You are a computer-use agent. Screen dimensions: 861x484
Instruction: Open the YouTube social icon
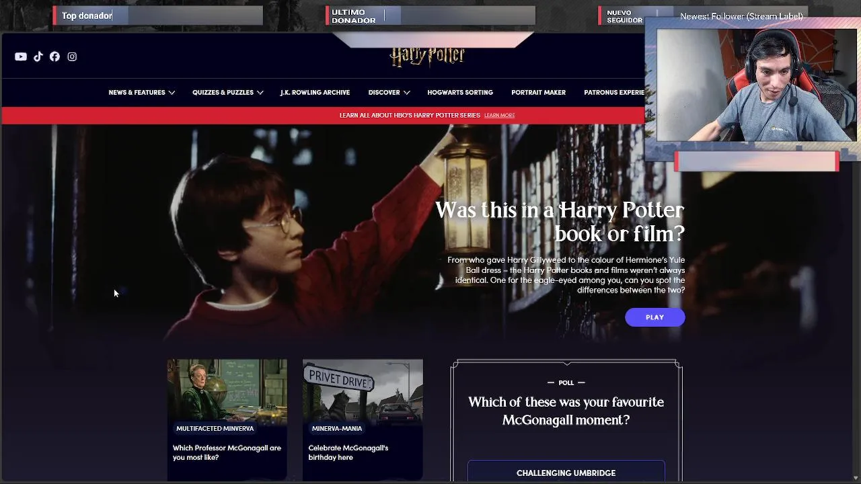tap(21, 57)
